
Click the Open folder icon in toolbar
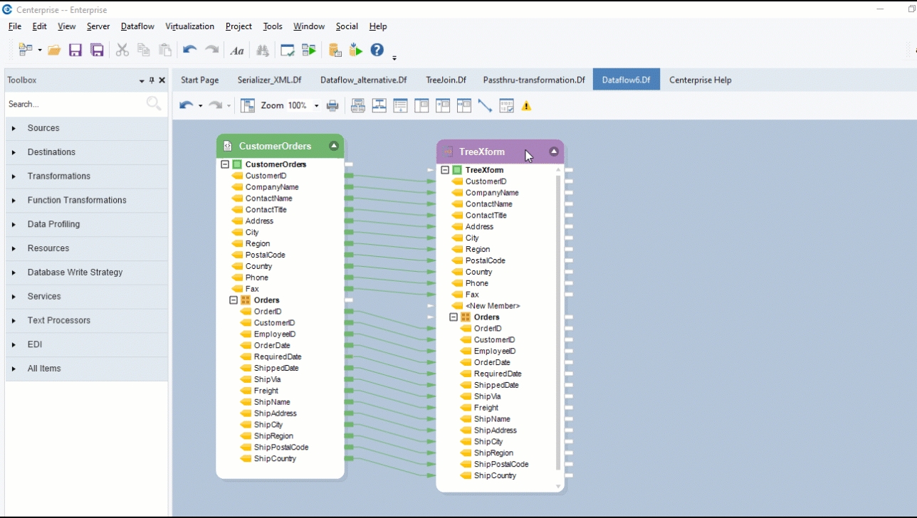pos(54,50)
